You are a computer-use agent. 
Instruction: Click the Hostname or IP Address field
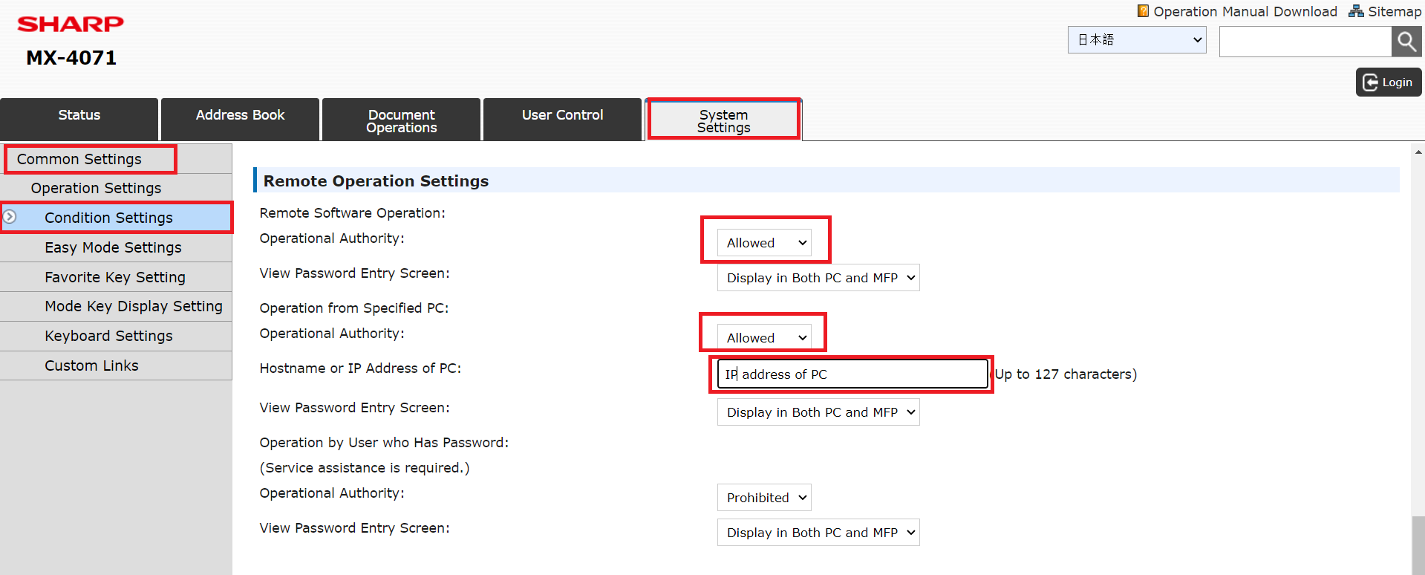coord(852,374)
